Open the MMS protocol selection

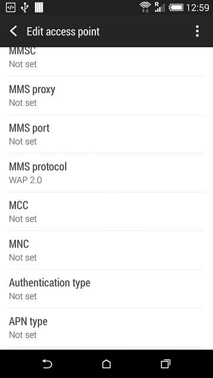pos(106,172)
